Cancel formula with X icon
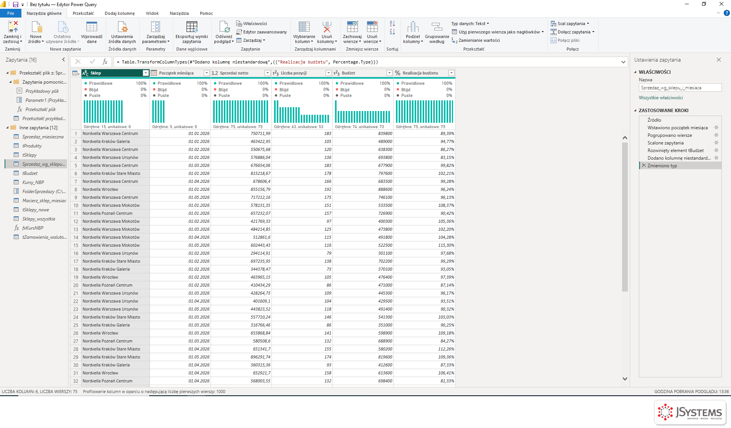 78,62
